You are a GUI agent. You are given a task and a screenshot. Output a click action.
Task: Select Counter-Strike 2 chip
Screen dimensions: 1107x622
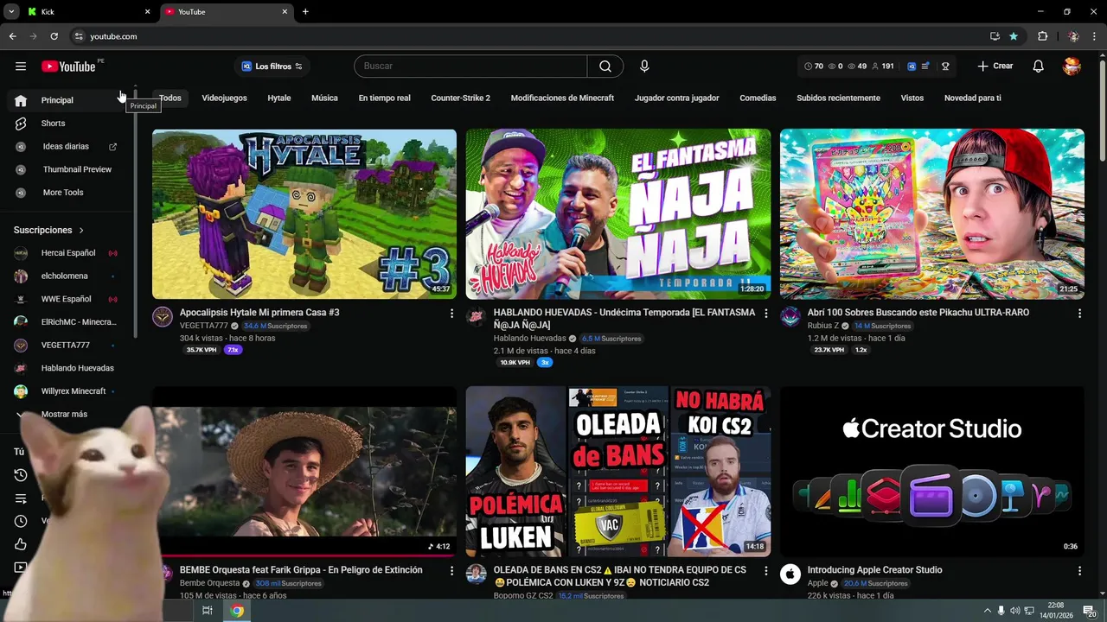pyautogui.click(x=460, y=98)
